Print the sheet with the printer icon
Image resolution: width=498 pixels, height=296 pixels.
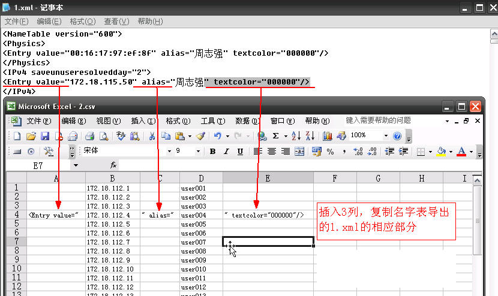click(x=89, y=136)
